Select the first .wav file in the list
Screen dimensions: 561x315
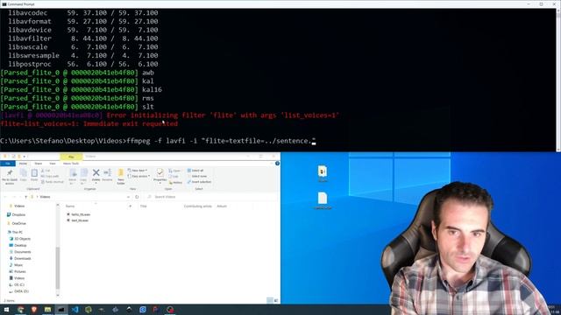79,214
